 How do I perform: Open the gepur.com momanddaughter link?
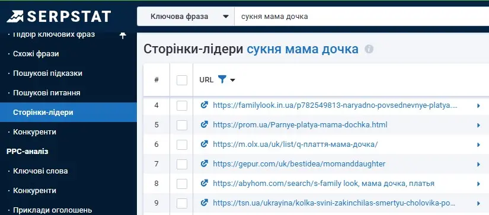tap(299, 163)
